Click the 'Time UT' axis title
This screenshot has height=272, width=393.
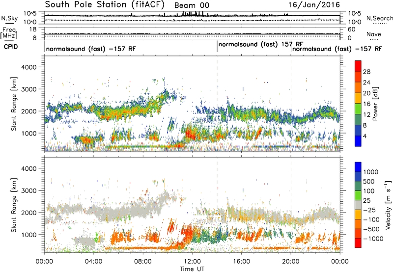point(192,269)
